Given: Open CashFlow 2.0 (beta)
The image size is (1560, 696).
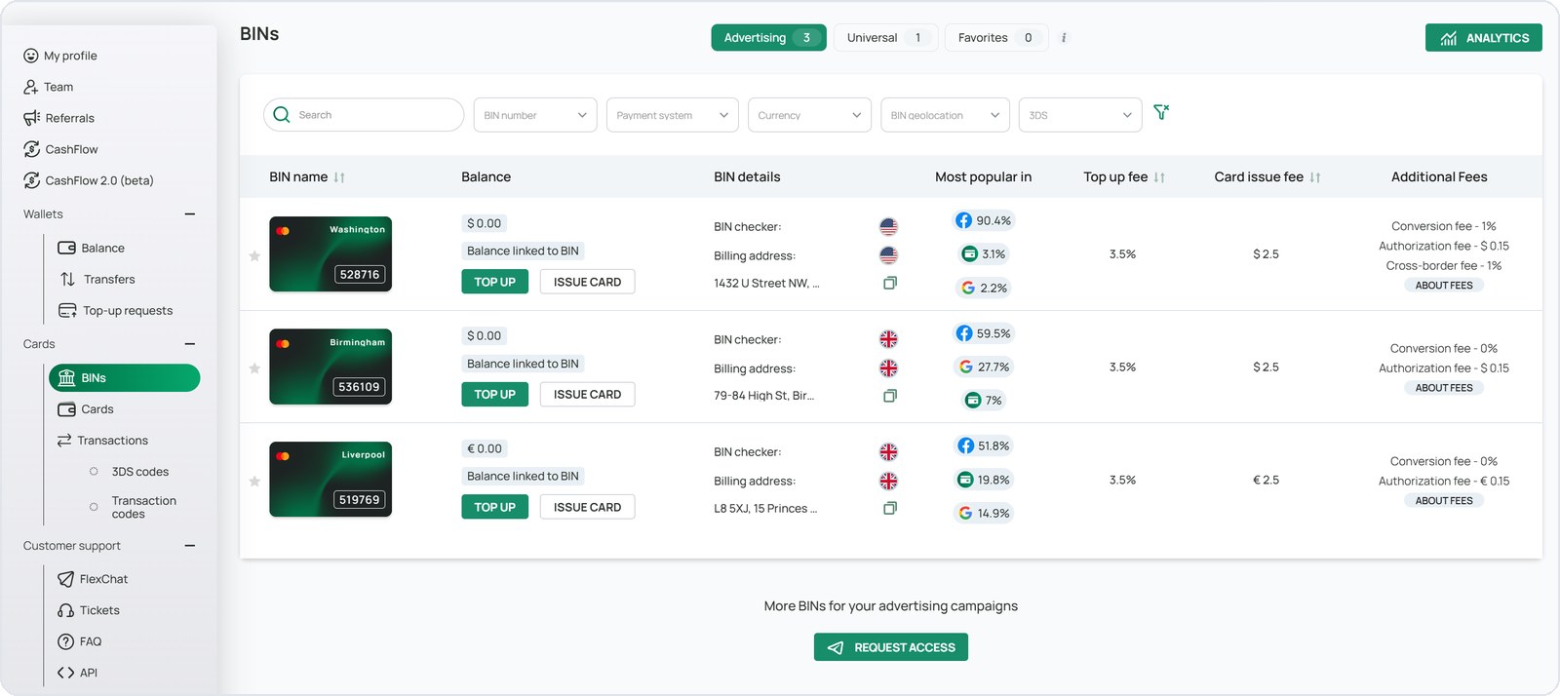Looking at the screenshot, I should 89,180.
